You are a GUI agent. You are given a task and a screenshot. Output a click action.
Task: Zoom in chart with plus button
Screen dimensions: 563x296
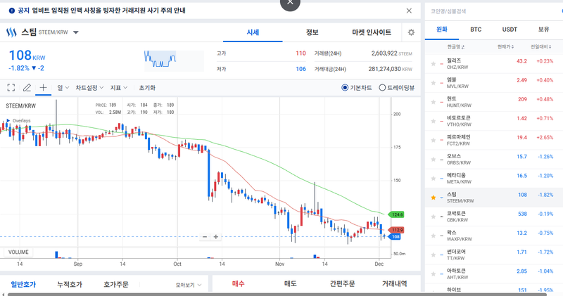216,237
